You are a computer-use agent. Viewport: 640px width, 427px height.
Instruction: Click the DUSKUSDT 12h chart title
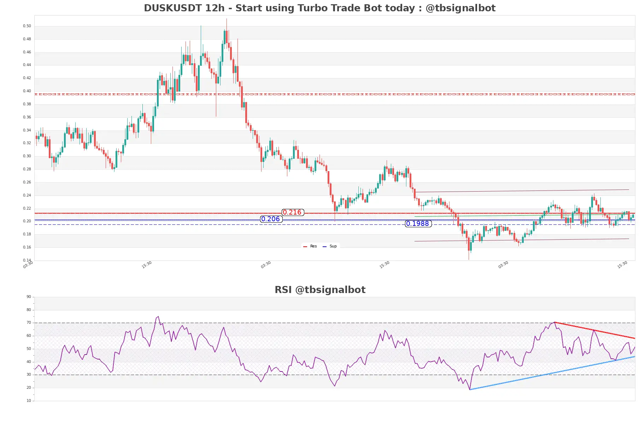(319, 8)
